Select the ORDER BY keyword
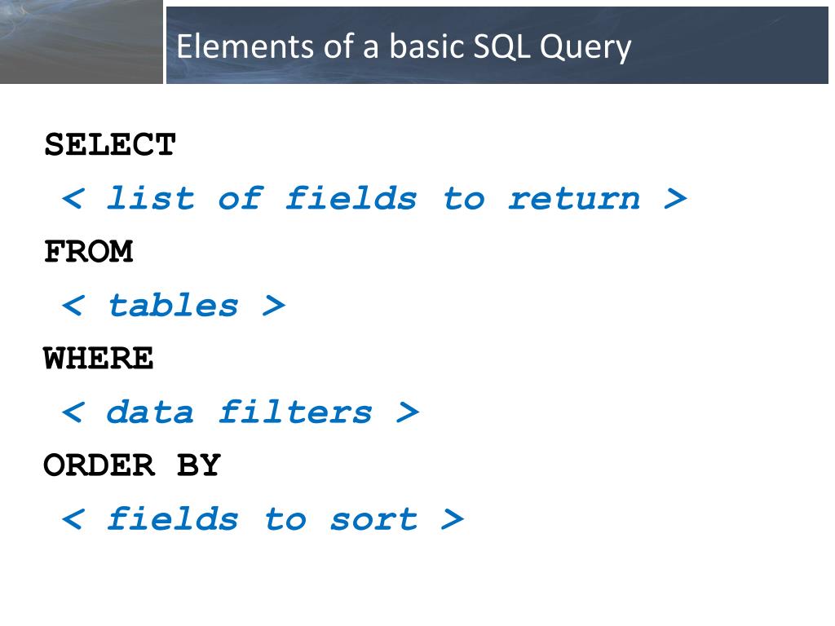The image size is (835, 626). tap(132, 465)
